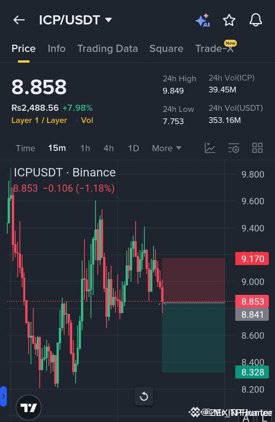Select the 15m chart interval
This screenshot has width=275, height=422.
tap(57, 148)
